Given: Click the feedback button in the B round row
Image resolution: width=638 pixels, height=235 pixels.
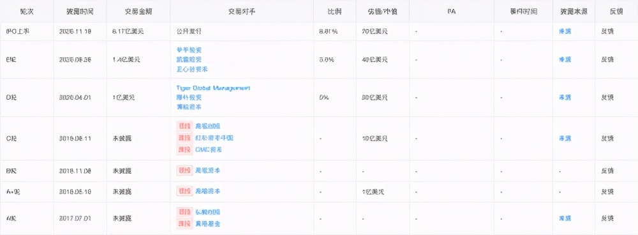Looking at the screenshot, I should 607,171.
